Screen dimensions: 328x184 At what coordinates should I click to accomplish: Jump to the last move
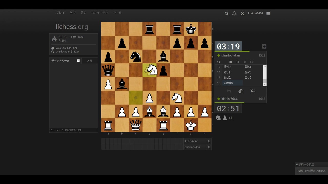[x=252, y=62]
